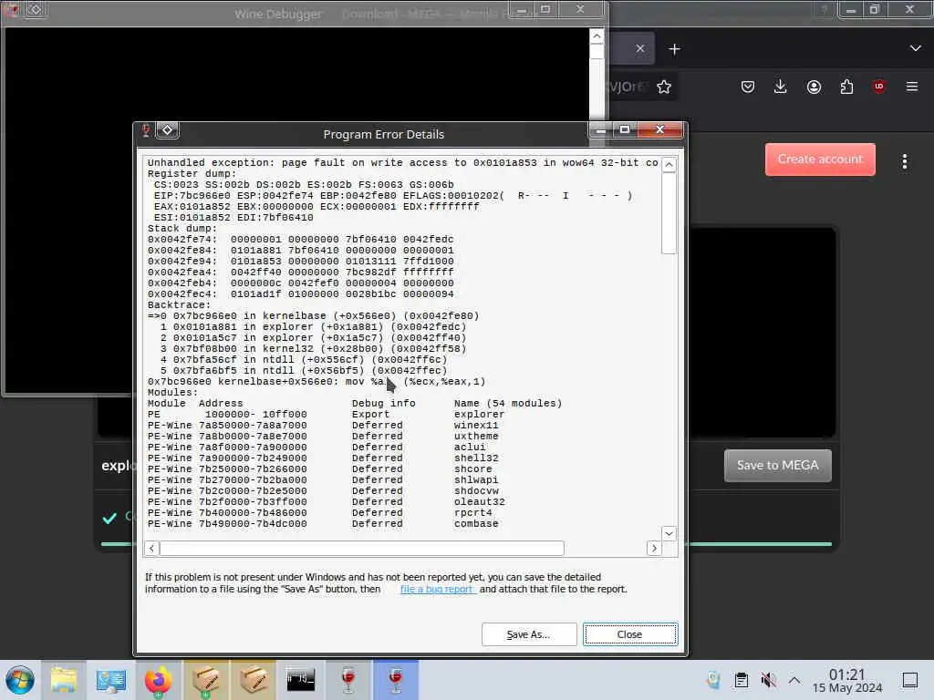Click the Wine Debugger window scroll up arrow

point(597,36)
